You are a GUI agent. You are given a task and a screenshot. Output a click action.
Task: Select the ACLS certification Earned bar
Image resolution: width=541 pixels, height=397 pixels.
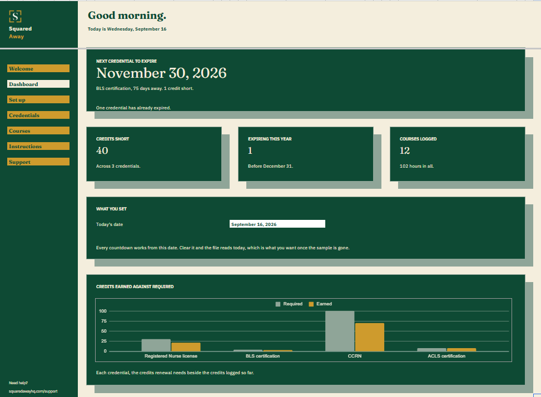click(x=461, y=350)
